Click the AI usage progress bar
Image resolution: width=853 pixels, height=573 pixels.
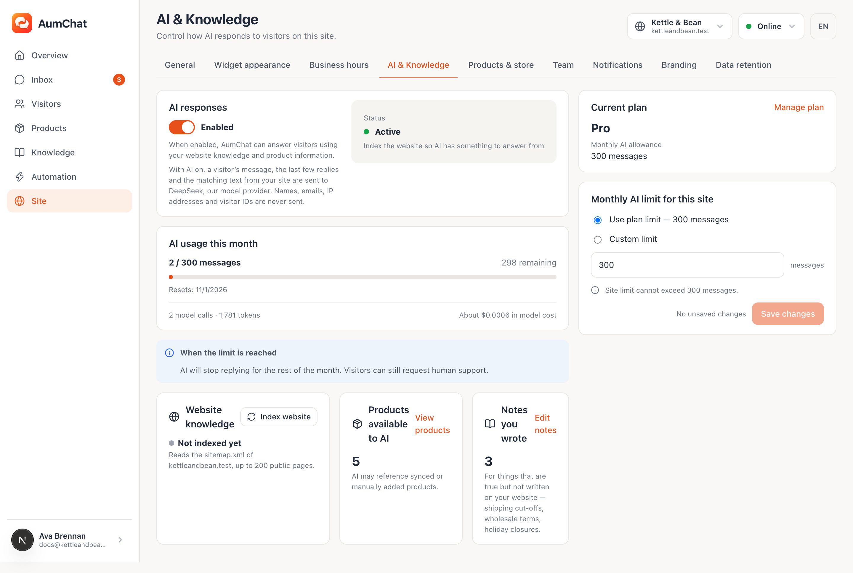[x=362, y=277]
